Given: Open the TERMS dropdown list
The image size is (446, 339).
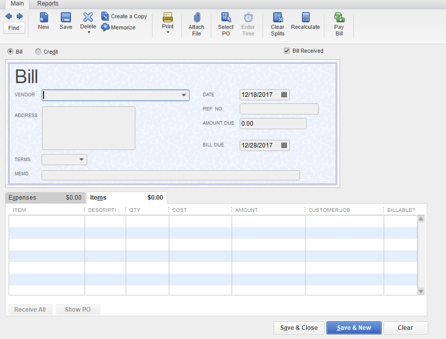Looking at the screenshot, I should coord(82,160).
